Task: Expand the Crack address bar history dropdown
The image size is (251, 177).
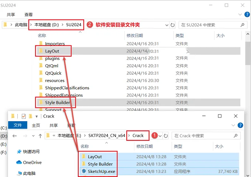Action: point(160,136)
